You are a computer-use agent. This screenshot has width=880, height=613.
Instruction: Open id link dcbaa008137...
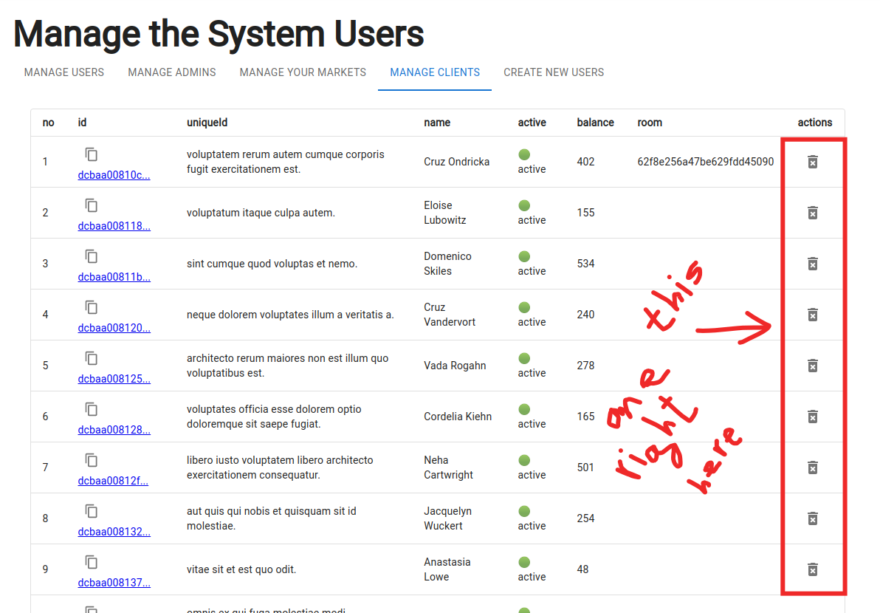click(x=114, y=583)
